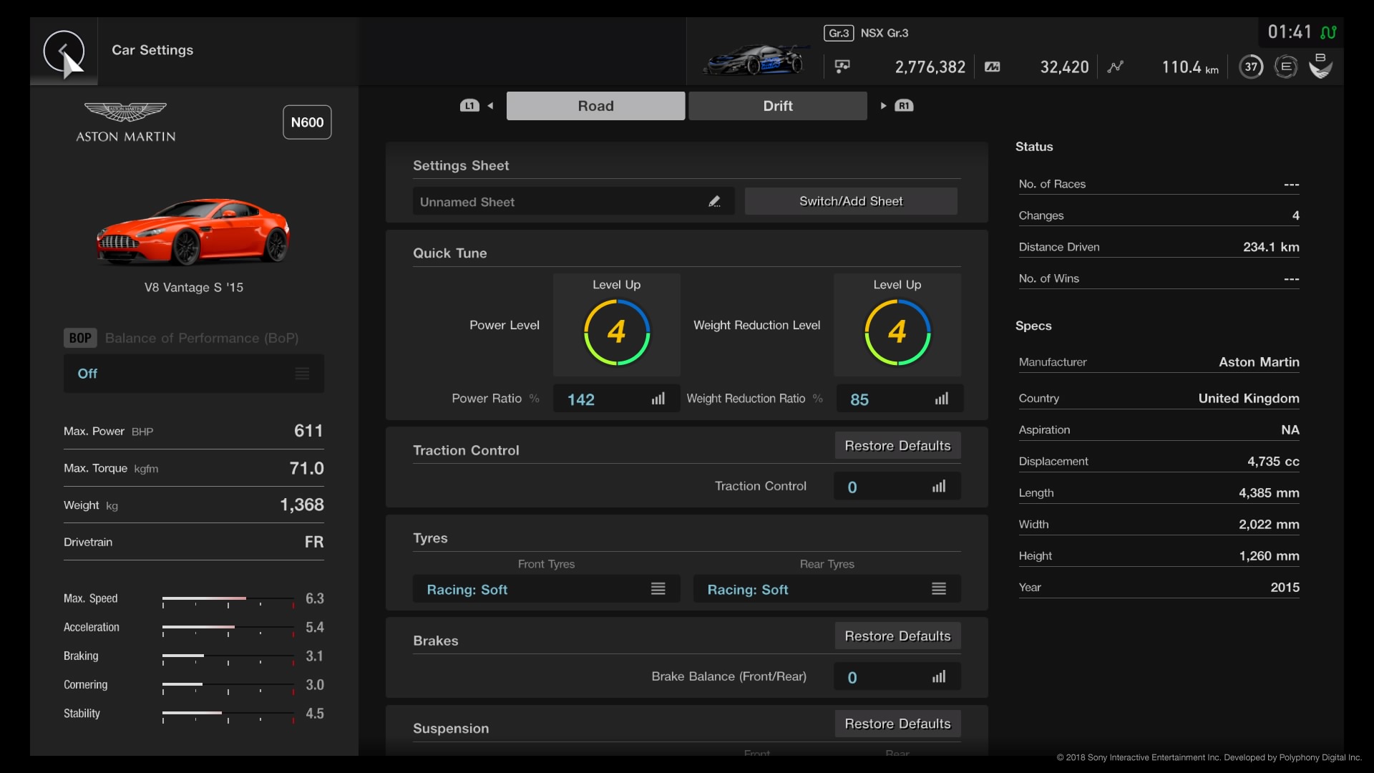Viewport: 1374px width, 773px height.
Task: Click the back arrow to exit Car Settings
Action: [x=64, y=52]
